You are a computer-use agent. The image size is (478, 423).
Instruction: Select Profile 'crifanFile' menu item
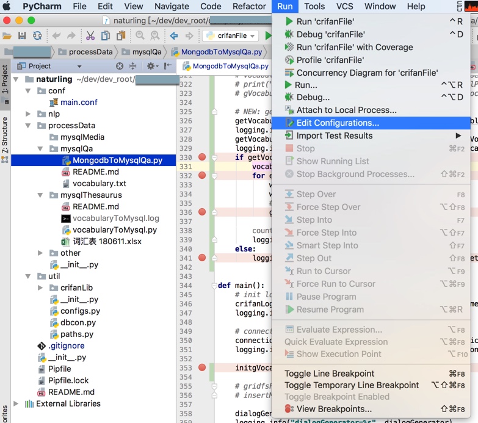pyautogui.click(x=371, y=60)
